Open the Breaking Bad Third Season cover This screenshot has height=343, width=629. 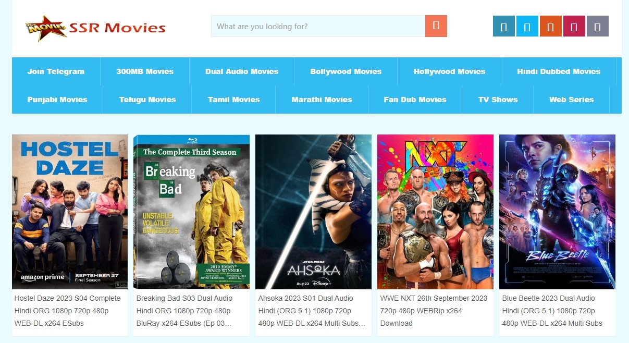pyautogui.click(x=192, y=212)
